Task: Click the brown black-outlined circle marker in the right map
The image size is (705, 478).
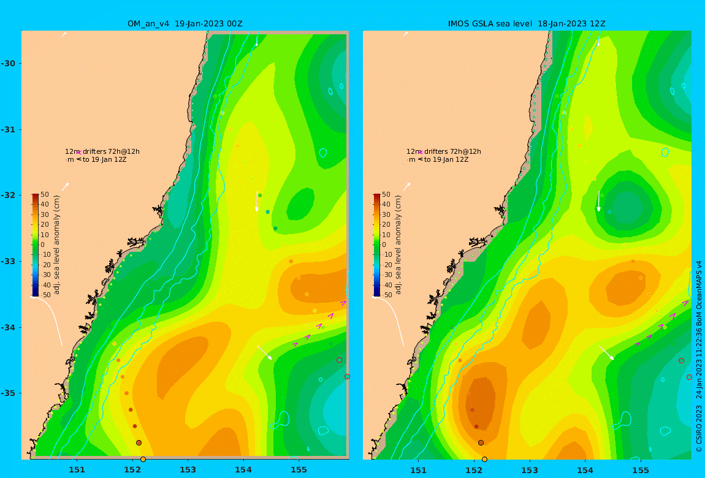Action: pos(481,443)
